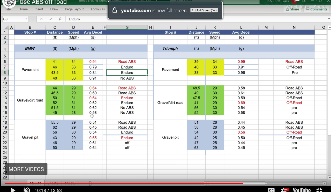Unmute the video sound
The image size is (331, 192).
[27, 190]
